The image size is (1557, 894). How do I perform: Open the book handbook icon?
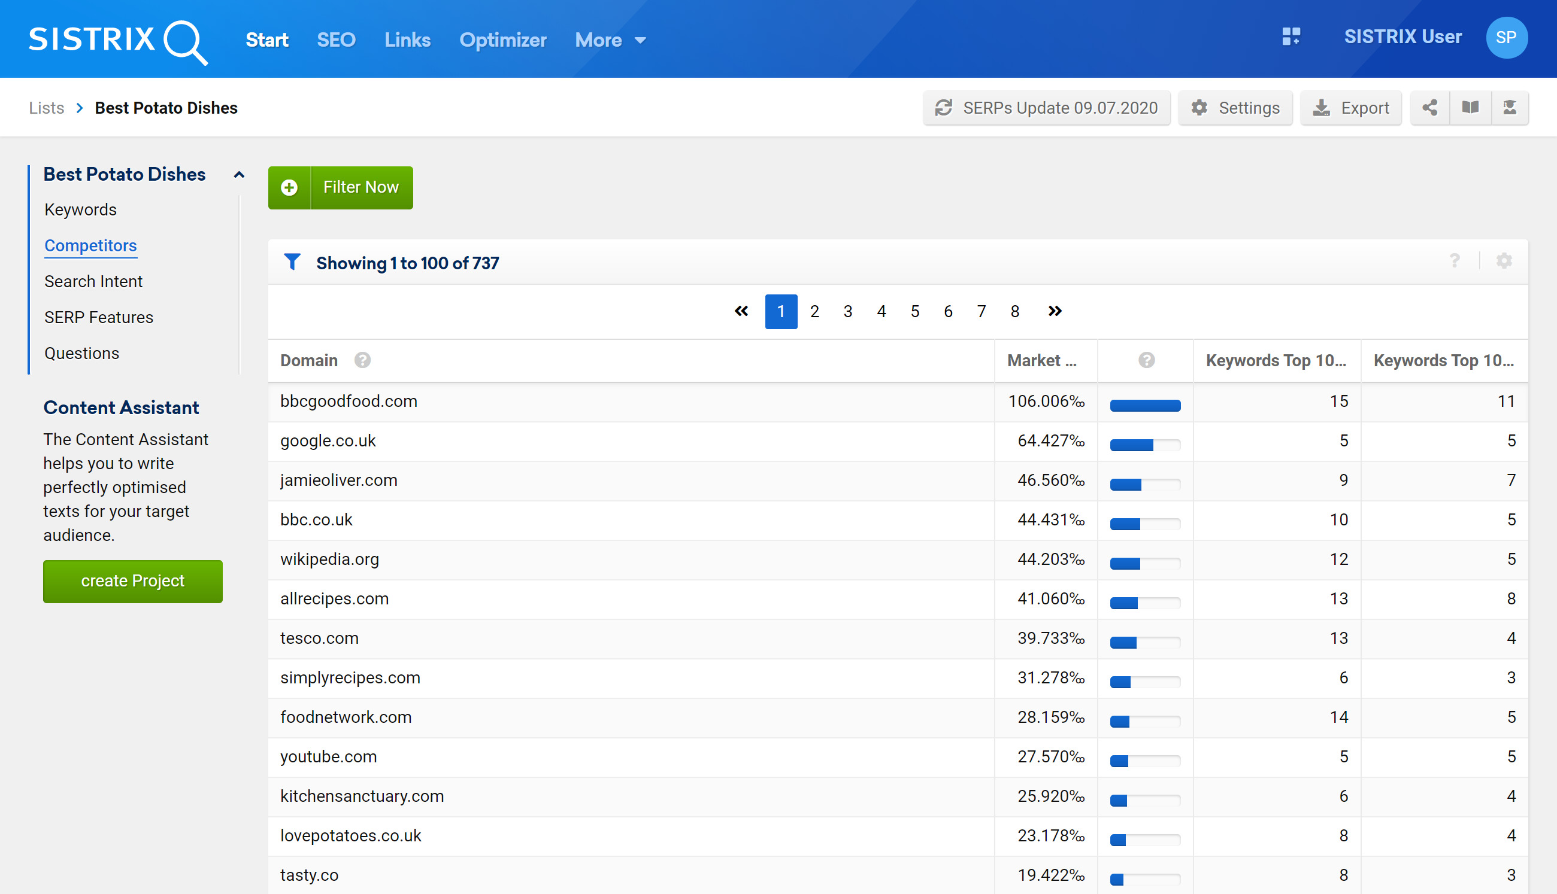[x=1470, y=108]
